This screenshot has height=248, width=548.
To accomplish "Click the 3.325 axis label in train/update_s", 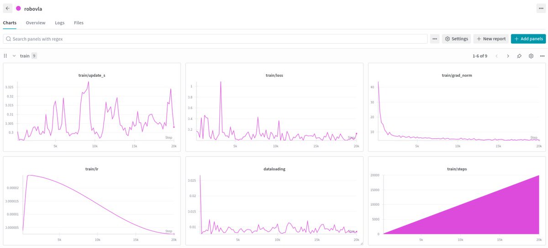I will (x=9, y=87).
